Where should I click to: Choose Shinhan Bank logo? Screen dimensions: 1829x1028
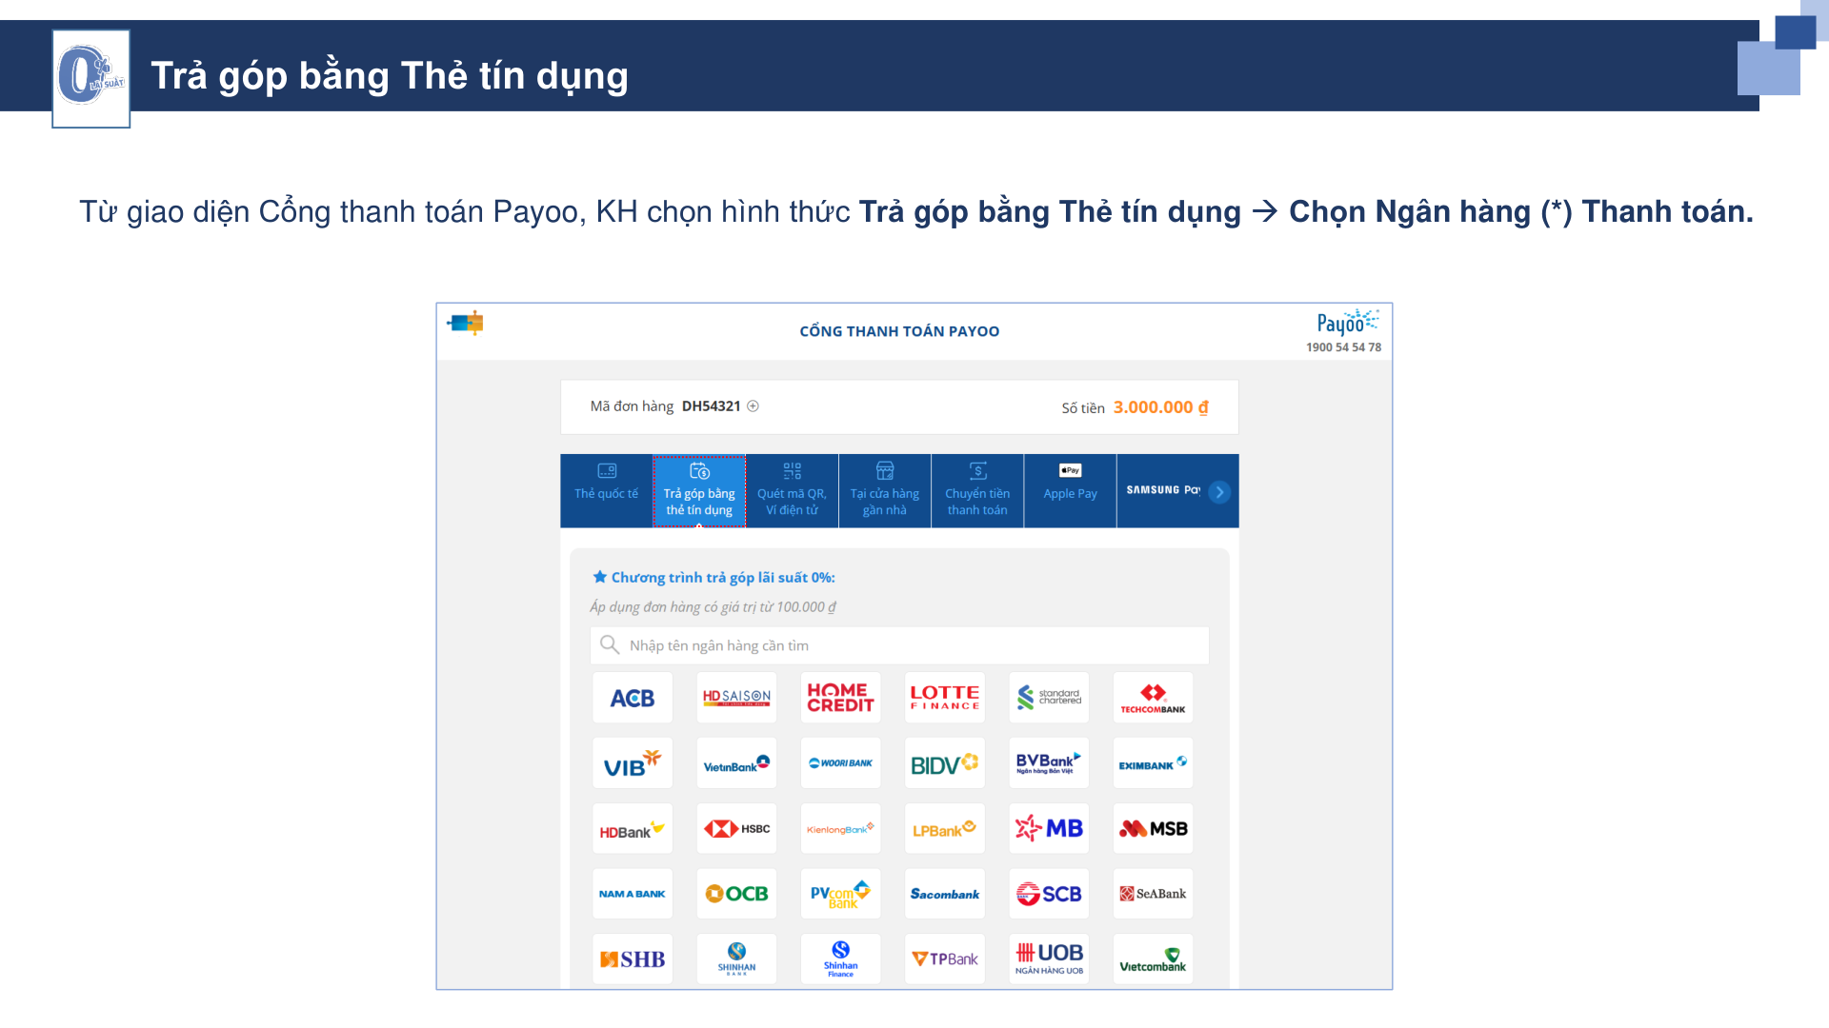pyautogui.click(x=736, y=959)
